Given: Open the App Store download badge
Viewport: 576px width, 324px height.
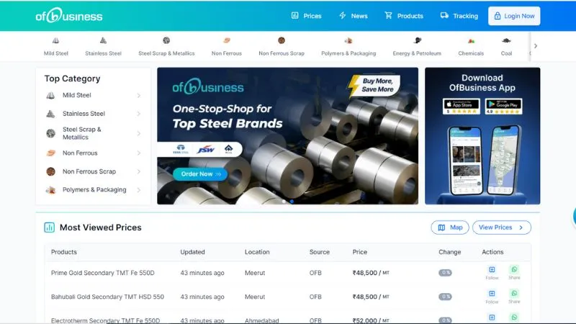Looking at the screenshot, I should pos(462,106).
